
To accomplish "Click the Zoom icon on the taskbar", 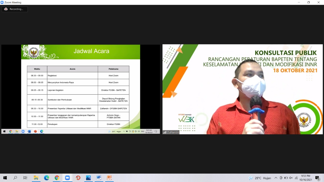I will (x=67, y=178).
